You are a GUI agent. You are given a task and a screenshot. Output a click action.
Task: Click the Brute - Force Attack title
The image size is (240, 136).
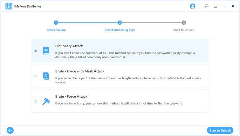[71, 96]
